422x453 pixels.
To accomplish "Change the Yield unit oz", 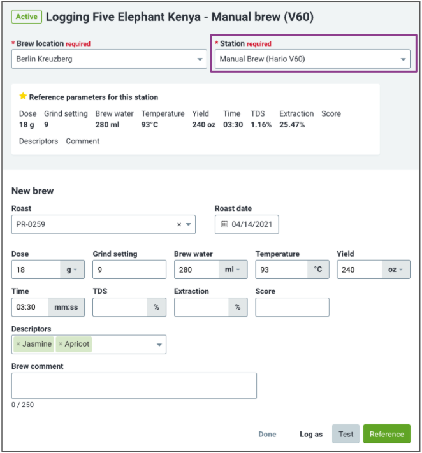I will click(396, 270).
